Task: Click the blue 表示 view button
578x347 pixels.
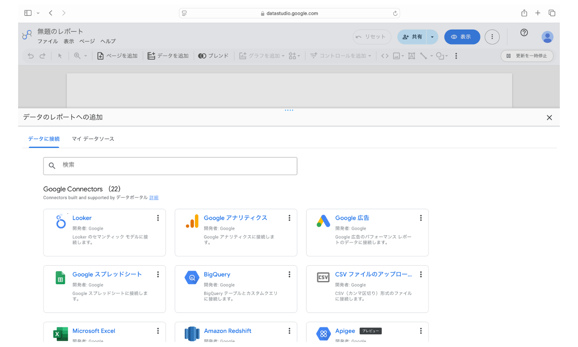Action: click(462, 37)
